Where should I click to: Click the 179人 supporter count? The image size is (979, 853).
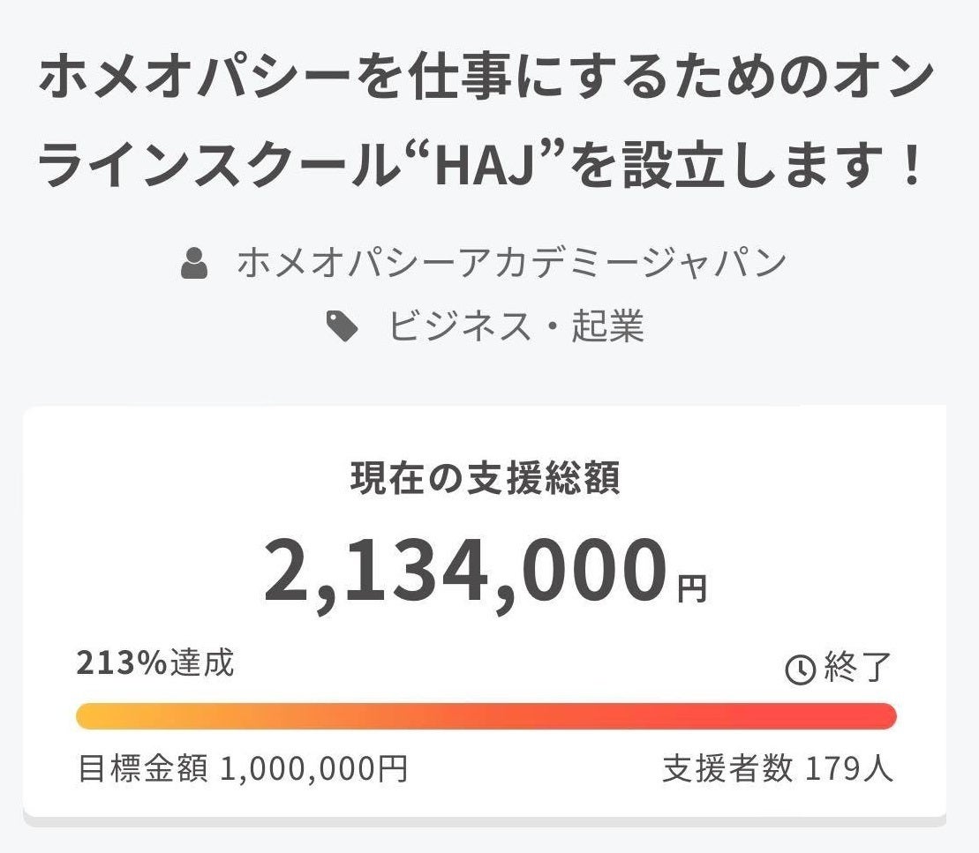pyautogui.click(x=849, y=769)
